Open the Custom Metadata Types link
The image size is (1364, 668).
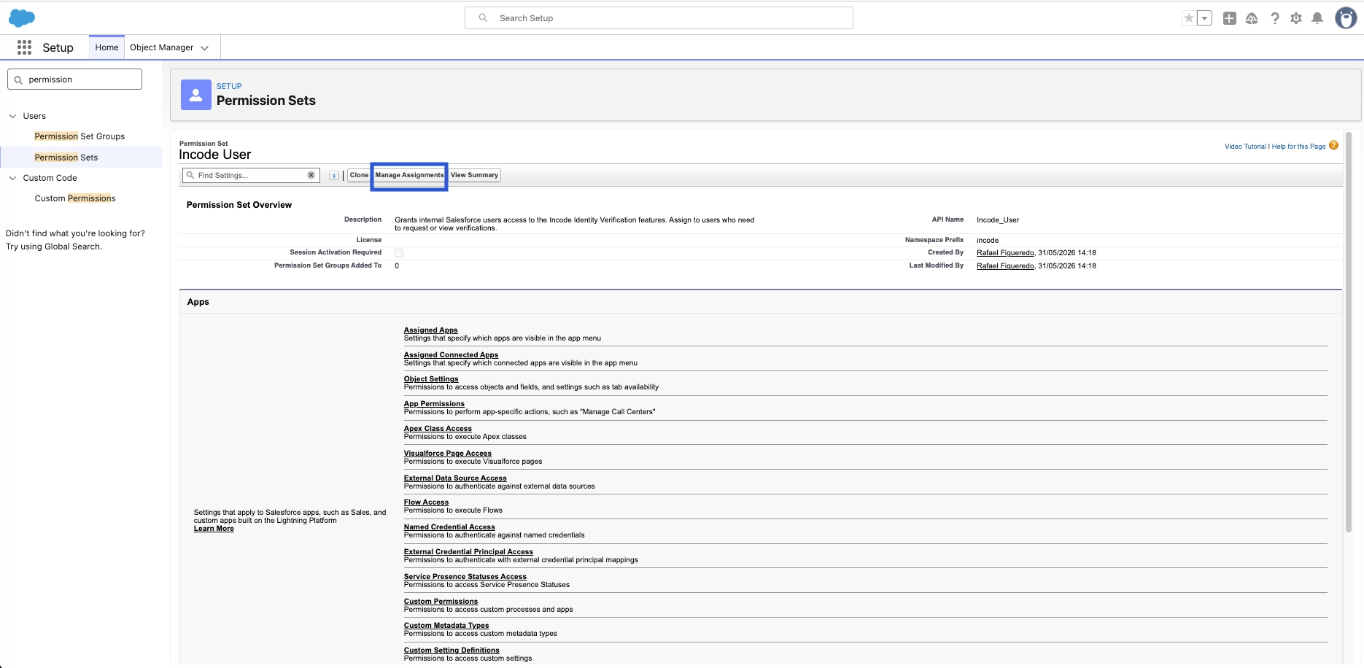[446, 626]
